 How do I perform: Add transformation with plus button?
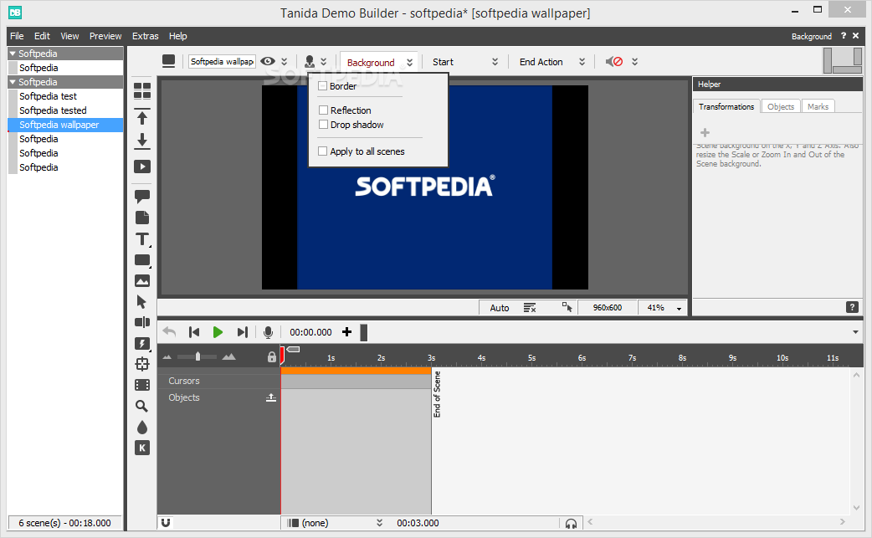tap(705, 132)
